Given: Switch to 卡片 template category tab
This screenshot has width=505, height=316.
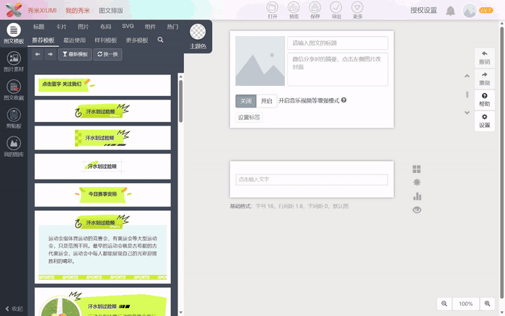Looking at the screenshot, I should point(61,27).
